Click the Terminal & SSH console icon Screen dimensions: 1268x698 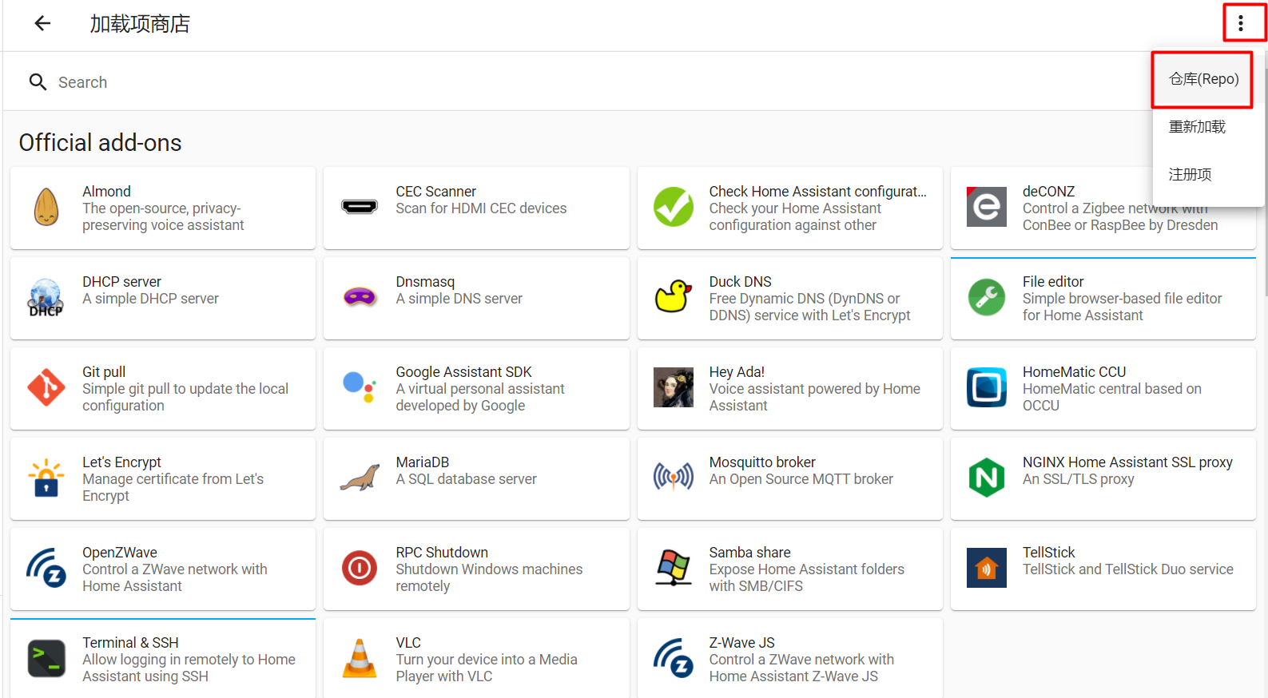tap(46, 659)
